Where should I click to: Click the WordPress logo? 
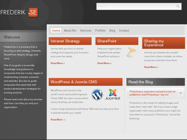click(97, 95)
